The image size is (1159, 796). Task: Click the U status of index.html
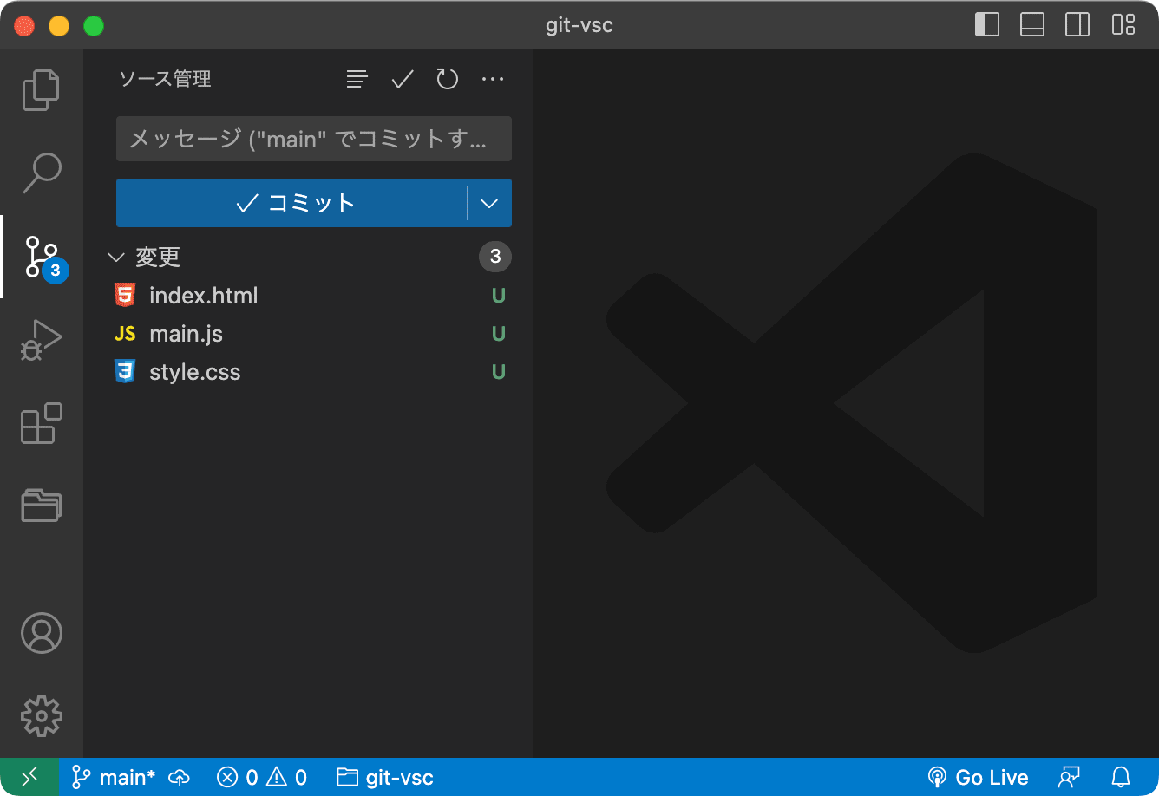[499, 296]
